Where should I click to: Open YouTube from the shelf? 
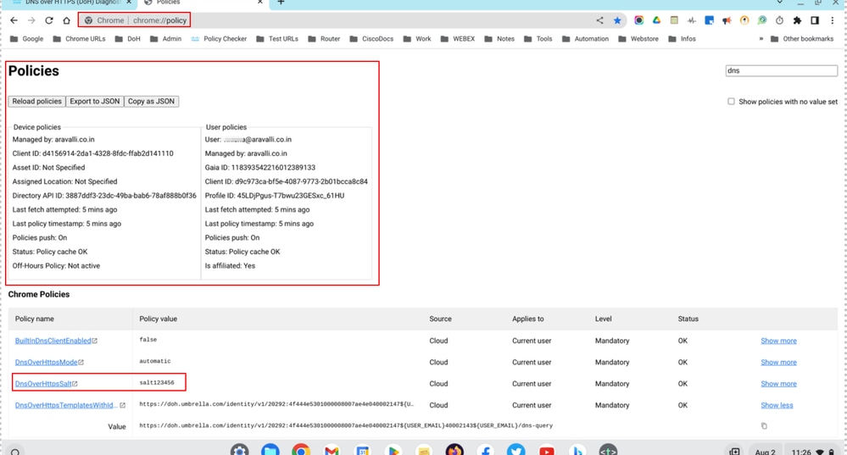[547, 451]
